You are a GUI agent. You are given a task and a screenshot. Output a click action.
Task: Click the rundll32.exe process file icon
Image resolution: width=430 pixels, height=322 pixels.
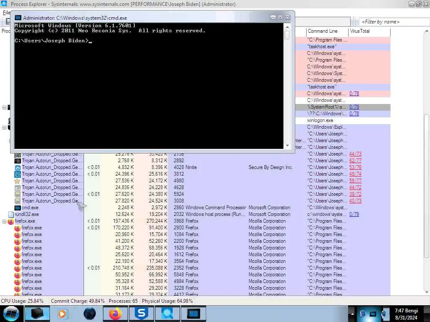tap(11, 214)
